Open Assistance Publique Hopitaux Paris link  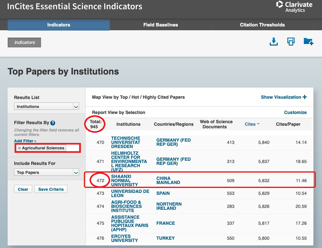tap(130, 223)
